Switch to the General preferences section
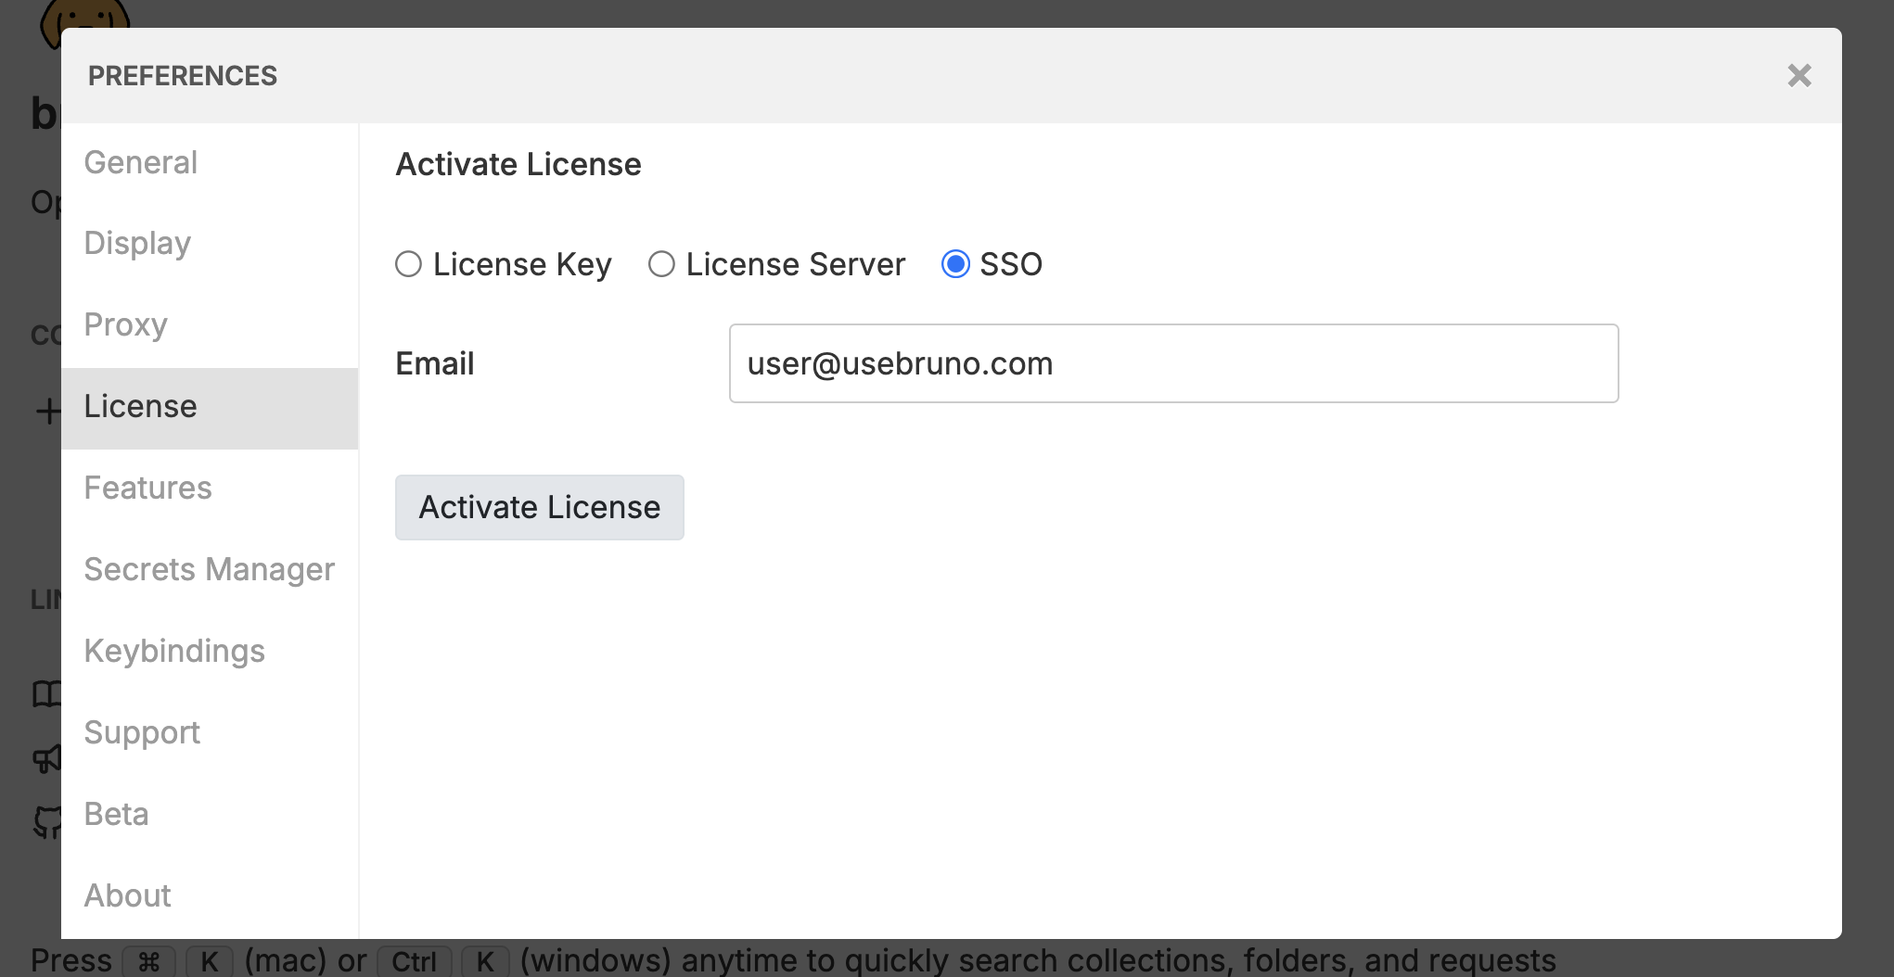The width and height of the screenshot is (1894, 977). point(140,162)
